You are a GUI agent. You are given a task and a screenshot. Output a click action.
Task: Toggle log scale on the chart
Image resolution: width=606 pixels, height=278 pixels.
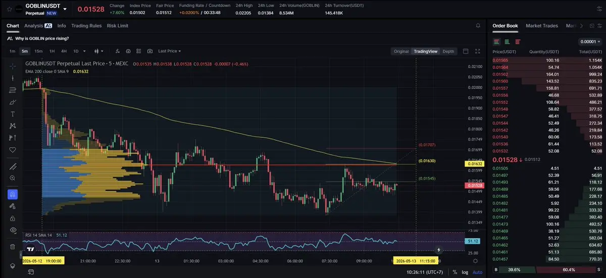[x=465, y=272]
